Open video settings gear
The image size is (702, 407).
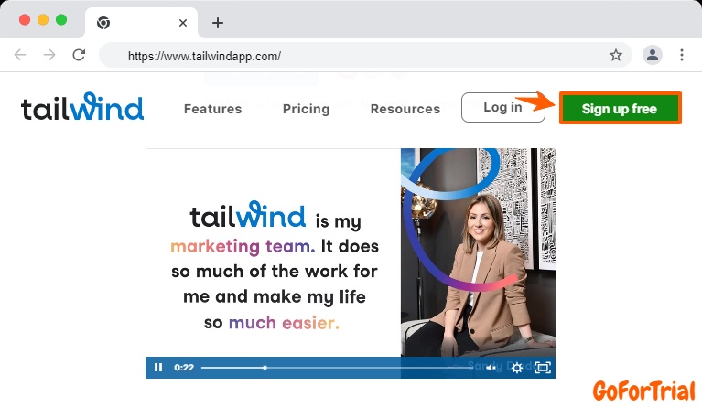pyautogui.click(x=516, y=368)
